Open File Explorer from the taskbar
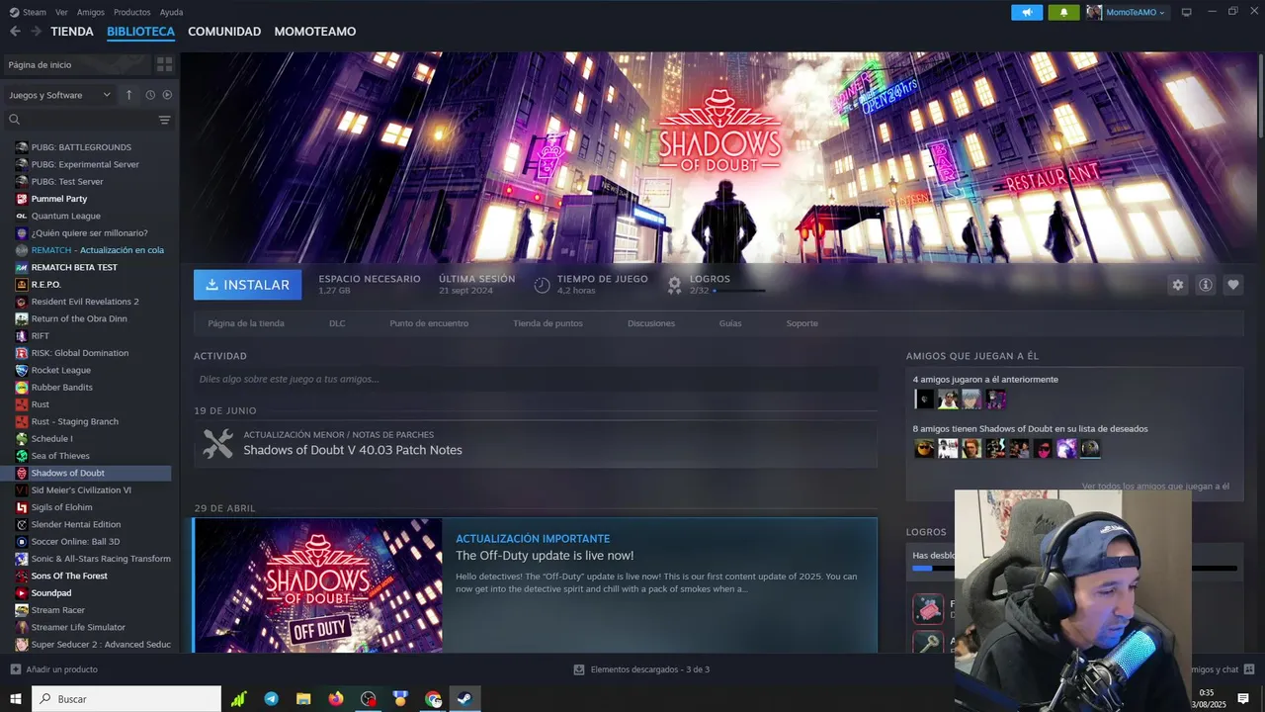 (x=303, y=699)
